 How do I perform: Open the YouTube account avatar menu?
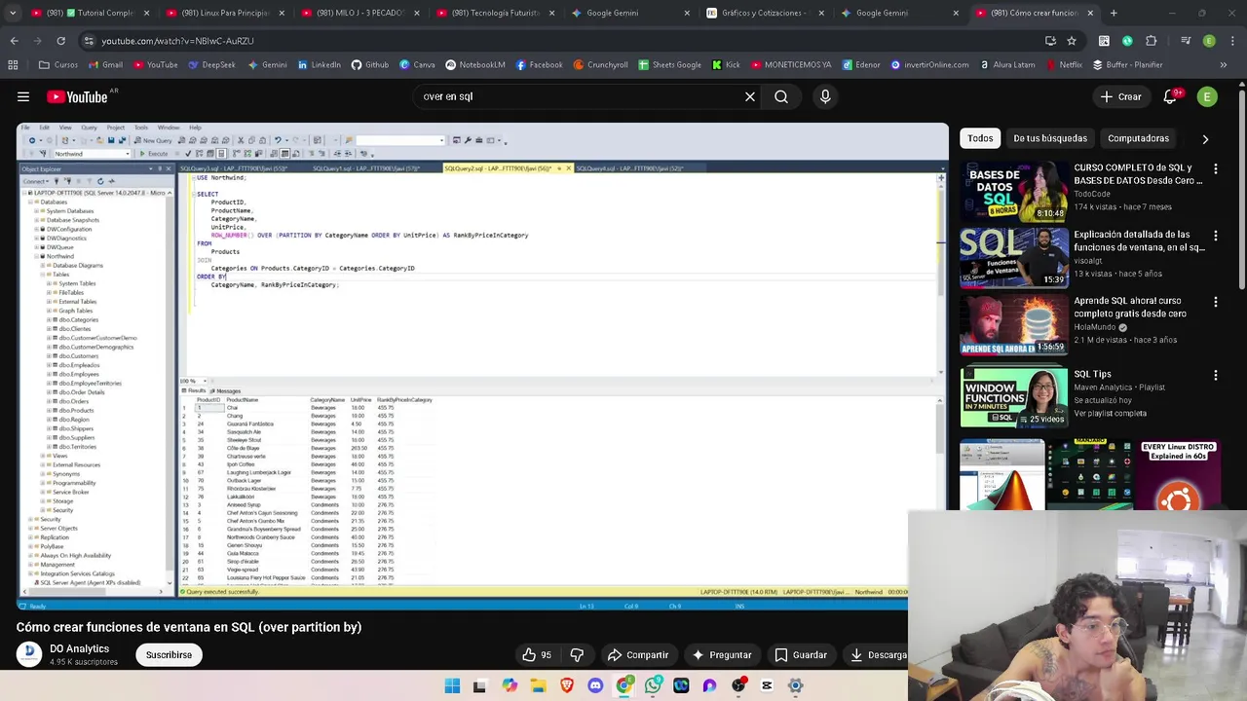1207,96
